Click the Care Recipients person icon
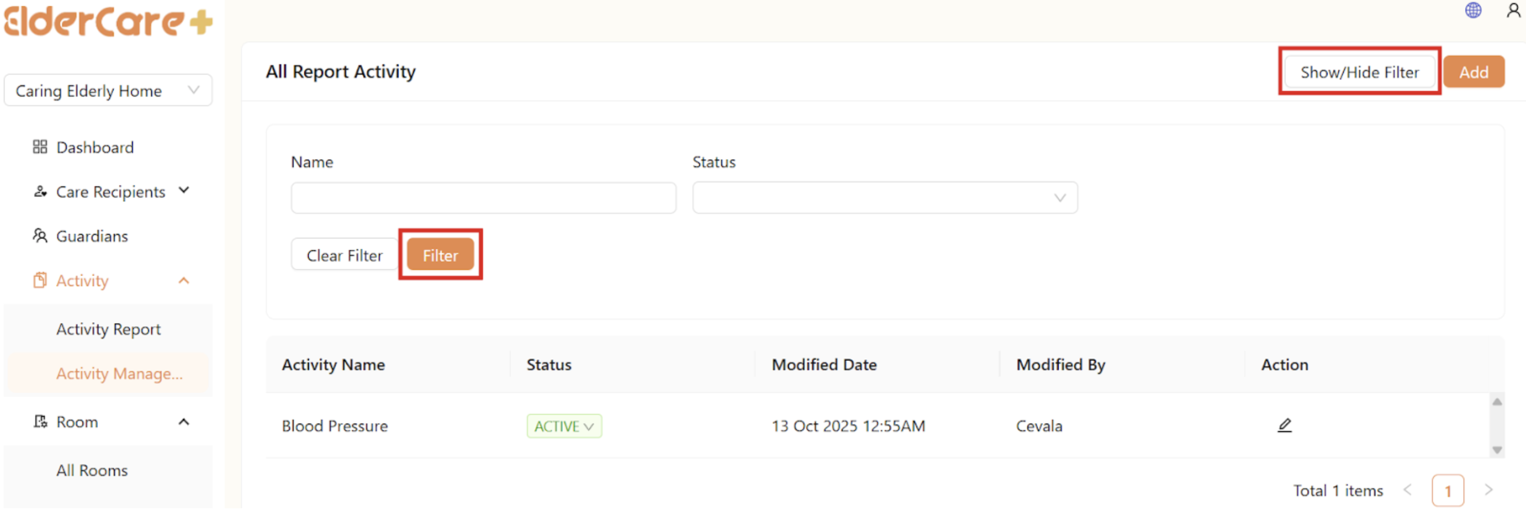 [x=40, y=191]
